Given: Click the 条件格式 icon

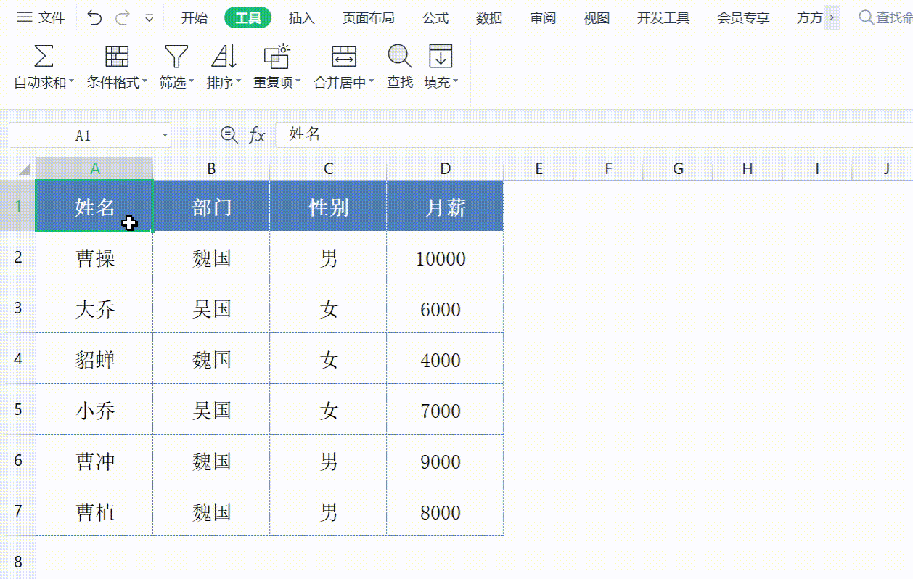Looking at the screenshot, I should [x=117, y=56].
